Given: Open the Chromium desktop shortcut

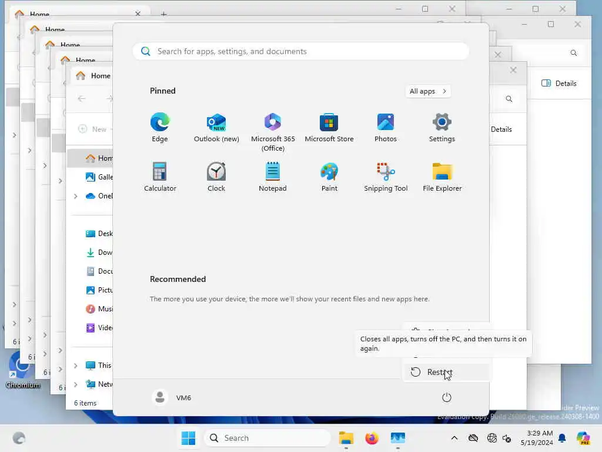Looking at the screenshot, I should [x=22, y=370].
